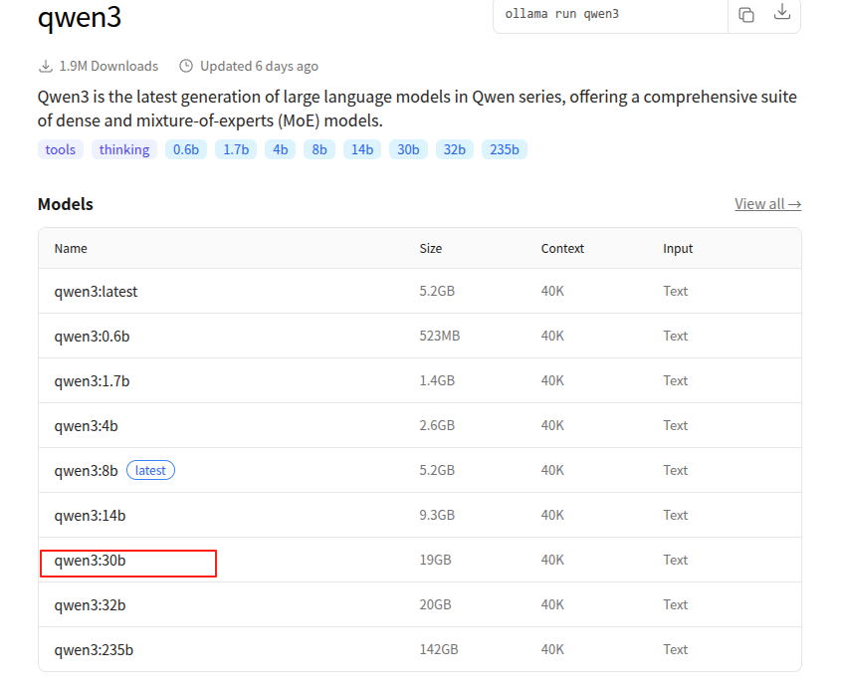Pick the 4b size tag
The height and width of the screenshot is (695, 841).
(x=281, y=149)
